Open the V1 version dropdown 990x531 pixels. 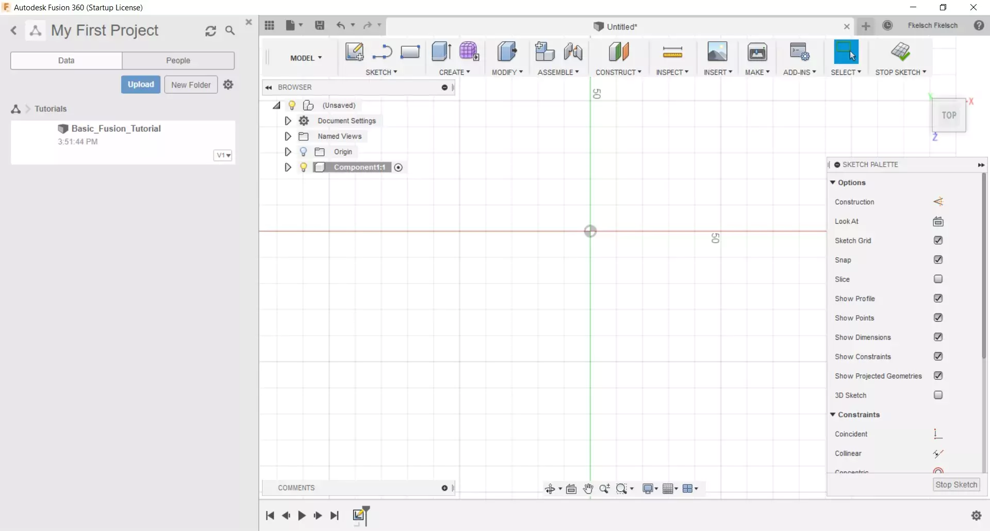point(223,155)
